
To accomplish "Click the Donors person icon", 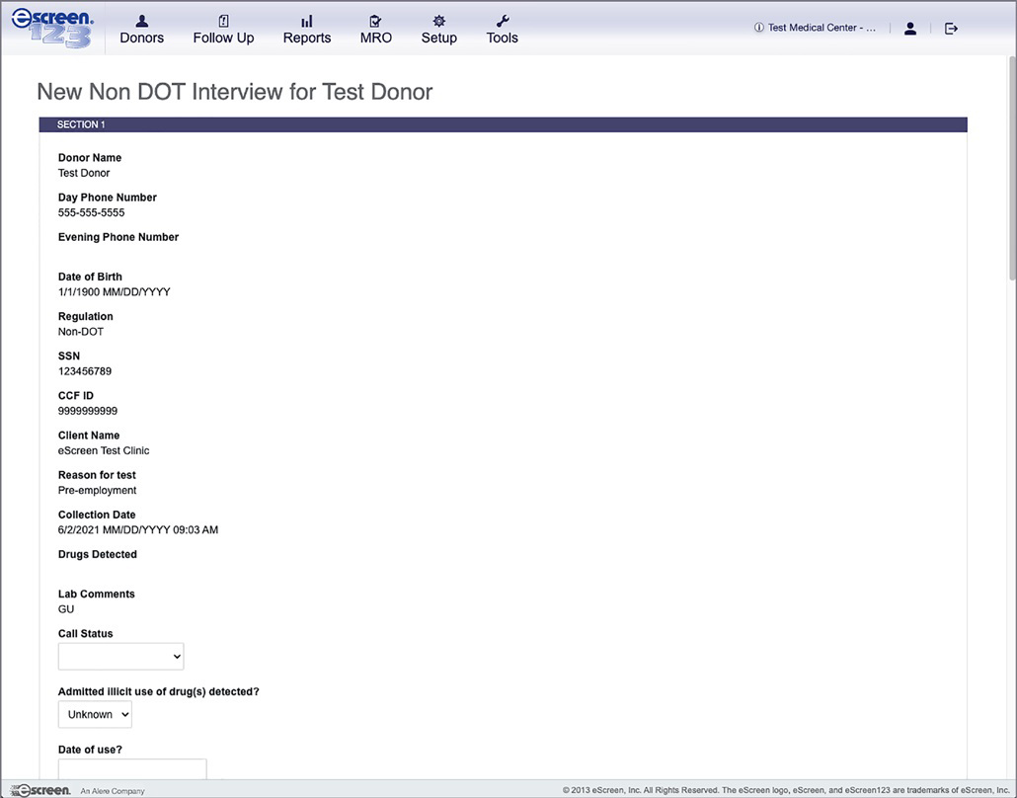I will (142, 21).
